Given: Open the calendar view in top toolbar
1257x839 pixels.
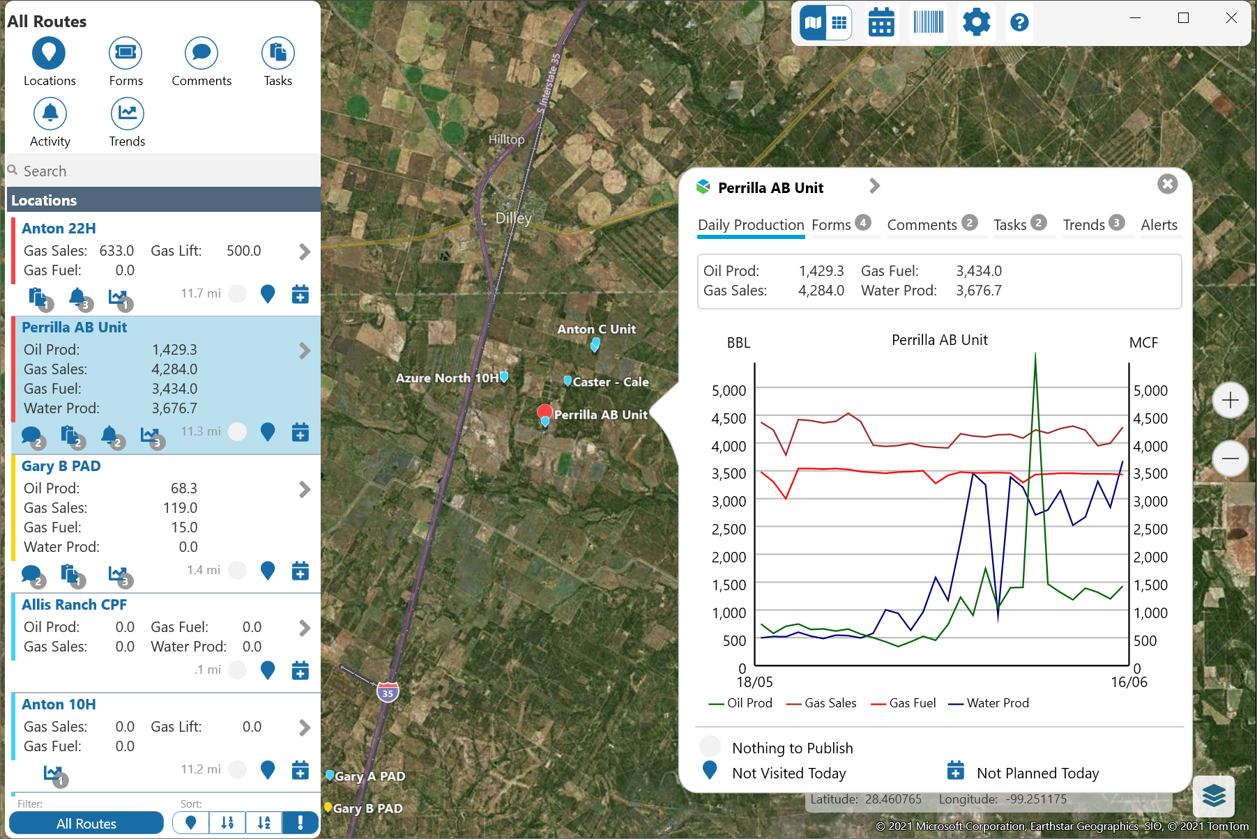Looking at the screenshot, I should (881, 23).
